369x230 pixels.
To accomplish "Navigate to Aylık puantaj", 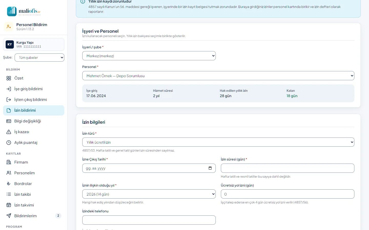I will (x=34, y=143).
